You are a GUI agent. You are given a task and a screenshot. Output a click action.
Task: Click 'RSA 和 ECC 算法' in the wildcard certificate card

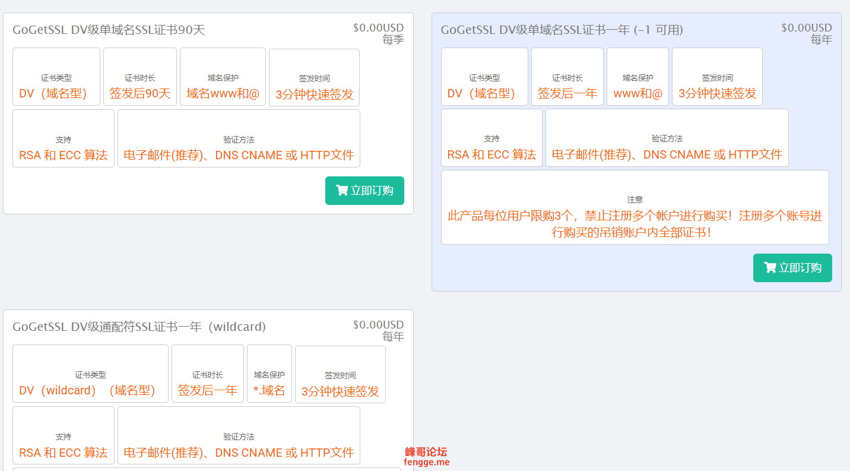coord(63,453)
